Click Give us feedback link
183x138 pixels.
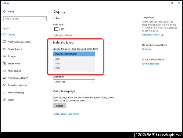151,64
